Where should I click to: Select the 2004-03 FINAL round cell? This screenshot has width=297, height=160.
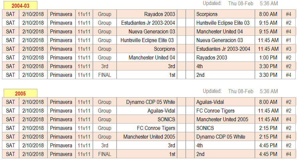tap(105, 75)
